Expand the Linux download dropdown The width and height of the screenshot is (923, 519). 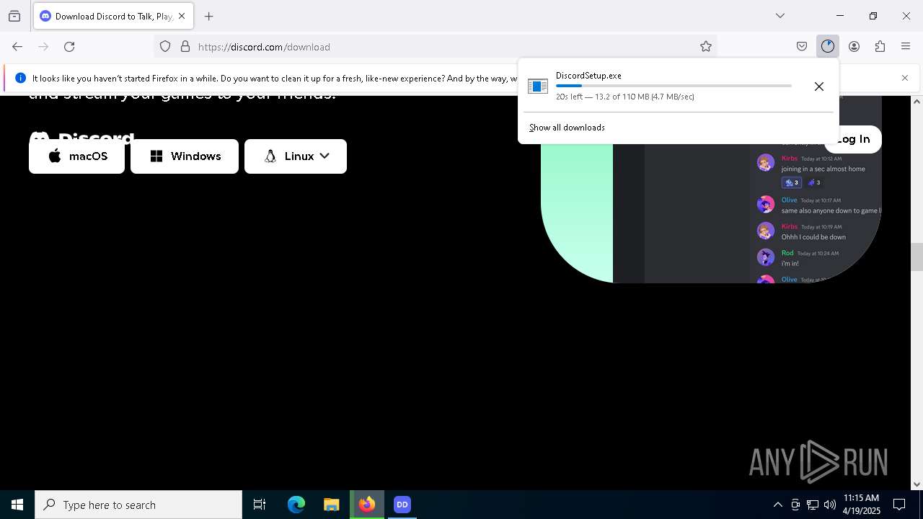coord(296,156)
